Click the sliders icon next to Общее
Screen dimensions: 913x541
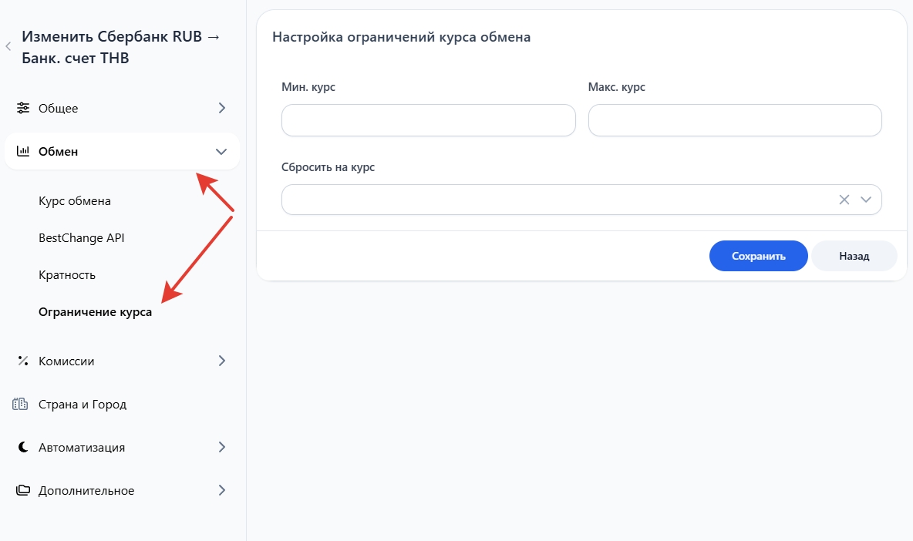pyautogui.click(x=23, y=108)
